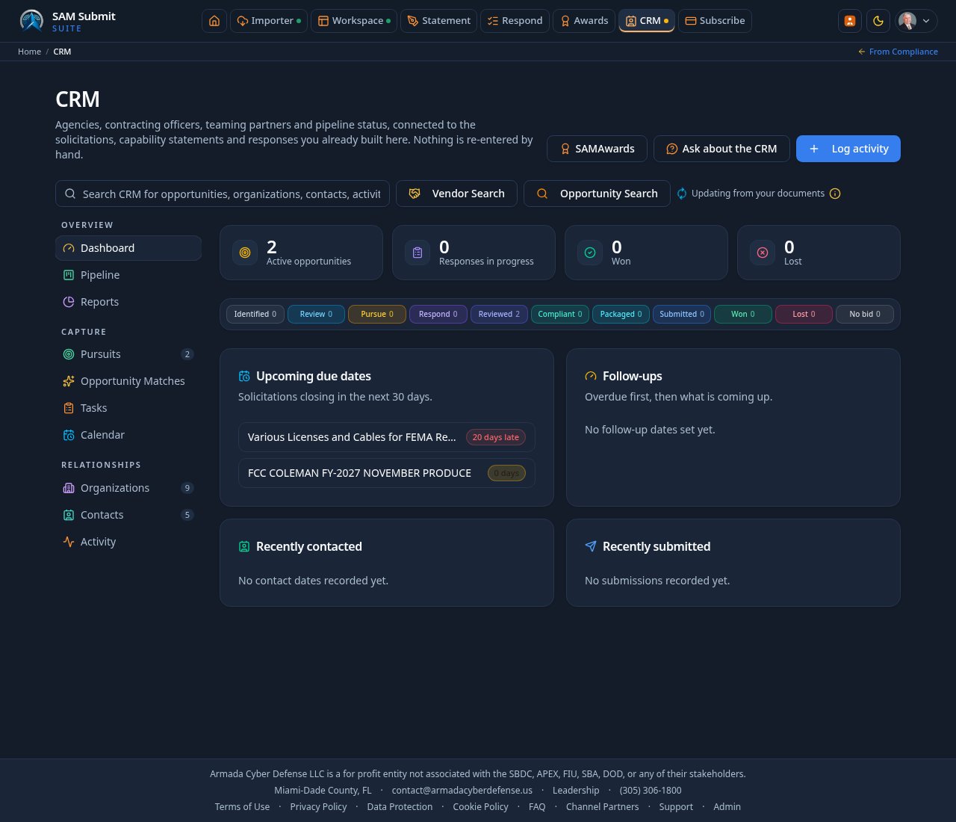Click the Log activity button
The height and width of the screenshot is (822, 956).
point(848,149)
